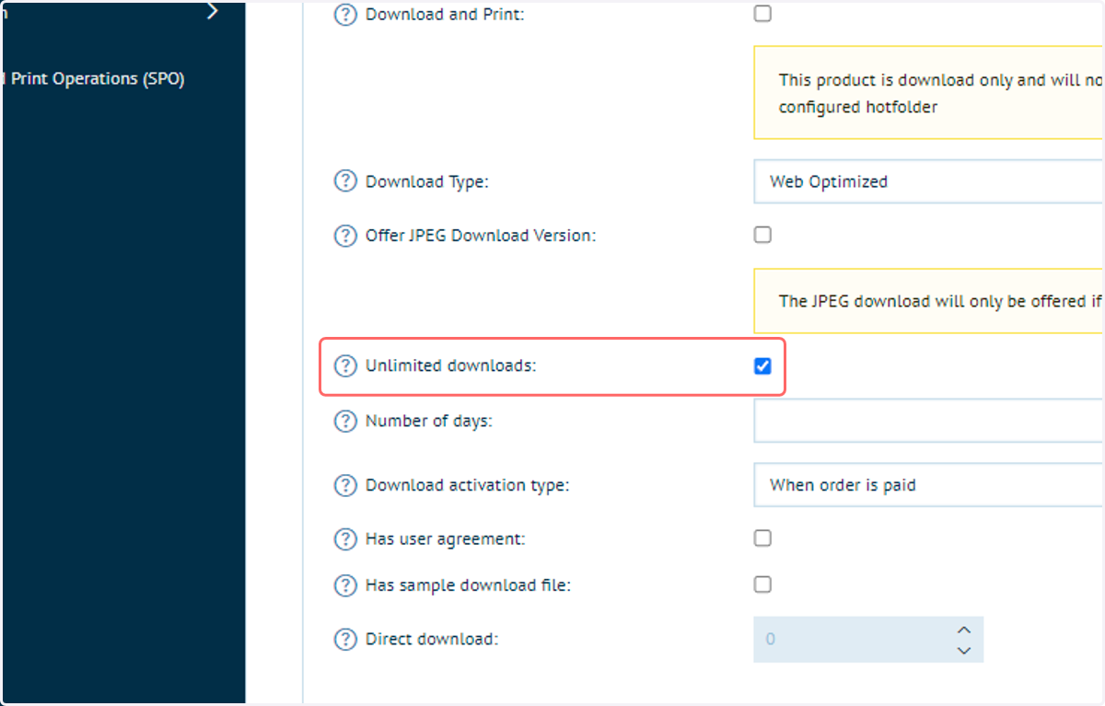Click the Number of days input field
1105x706 pixels.
928,422
